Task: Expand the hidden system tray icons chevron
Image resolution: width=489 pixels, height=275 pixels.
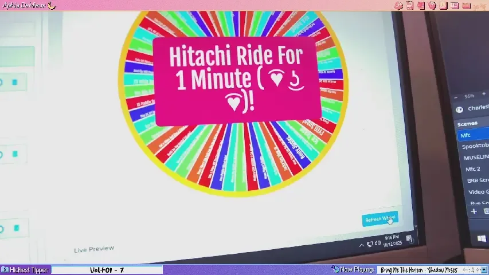Action: point(361,245)
